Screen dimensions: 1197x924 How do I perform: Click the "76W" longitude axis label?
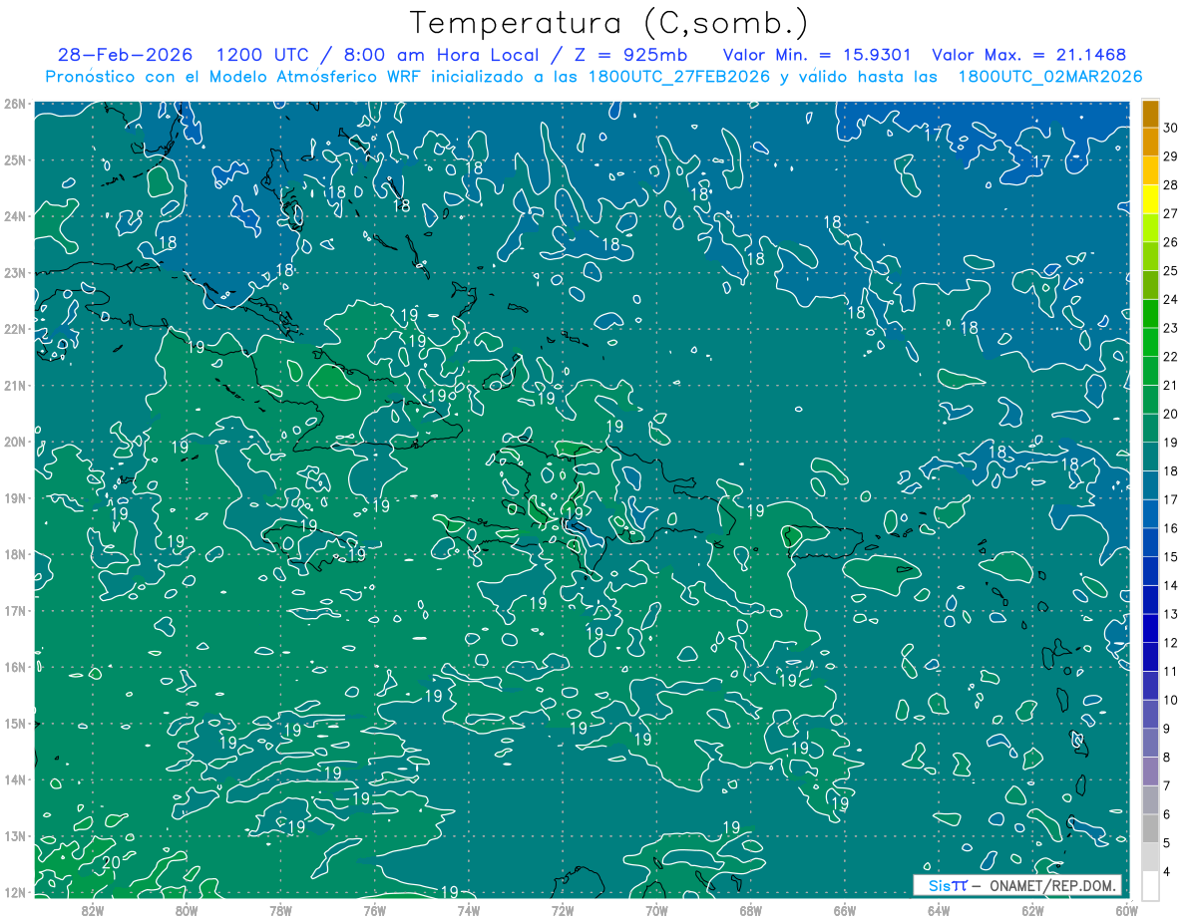coord(374,910)
